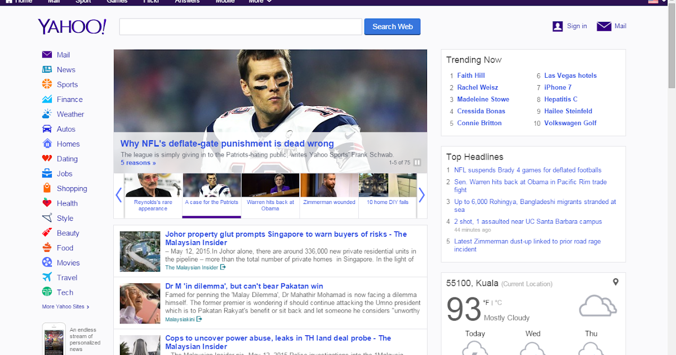The width and height of the screenshot is (676, 355).
Task: Open trending topic Volkswagen Golf
Action: [x=570, y=123]
